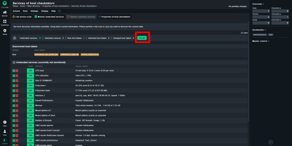Expand the Master control section
Image resolution: width=292 pixels, height=146 pixels.
coord(261,41)
